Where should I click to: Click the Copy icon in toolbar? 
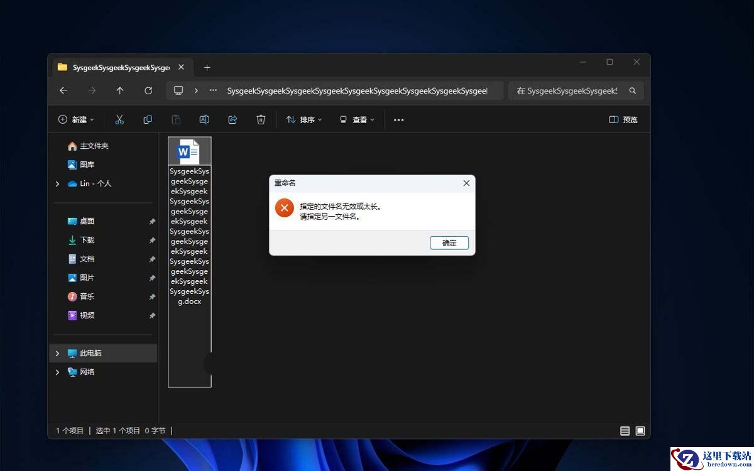148,119
